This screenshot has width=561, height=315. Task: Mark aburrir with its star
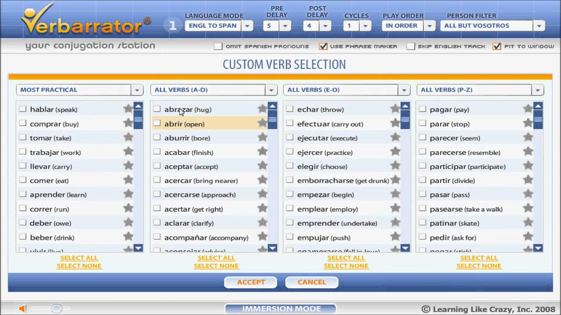pyautogui.click(x=262, y=137)
